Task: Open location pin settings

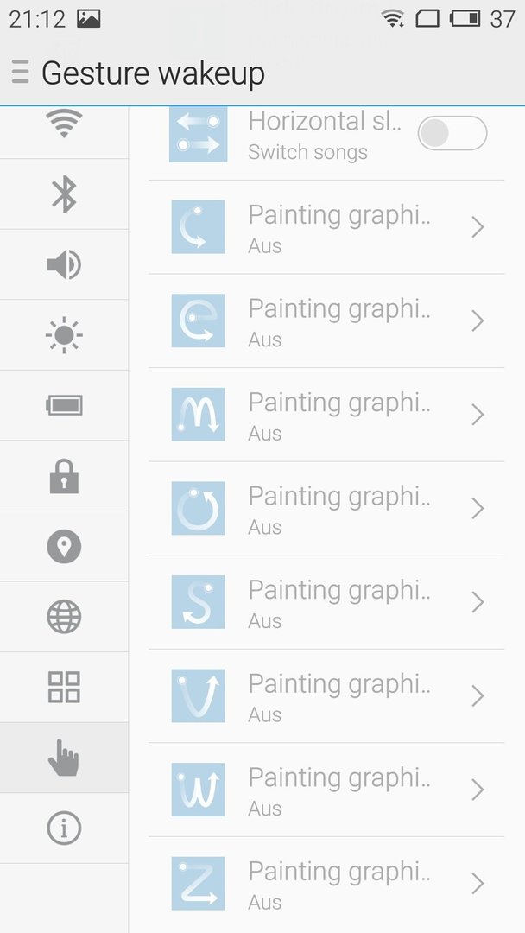Action: (x=64, y=546)
